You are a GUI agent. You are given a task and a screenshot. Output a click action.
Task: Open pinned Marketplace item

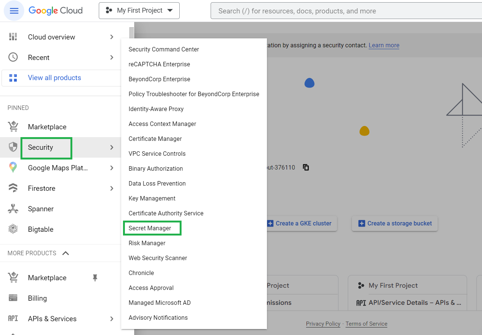pos(47,127)
